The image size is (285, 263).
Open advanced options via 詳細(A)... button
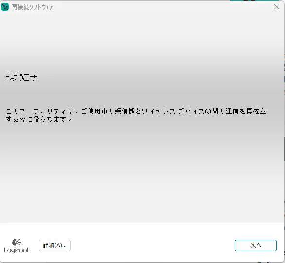pos(54,245)
